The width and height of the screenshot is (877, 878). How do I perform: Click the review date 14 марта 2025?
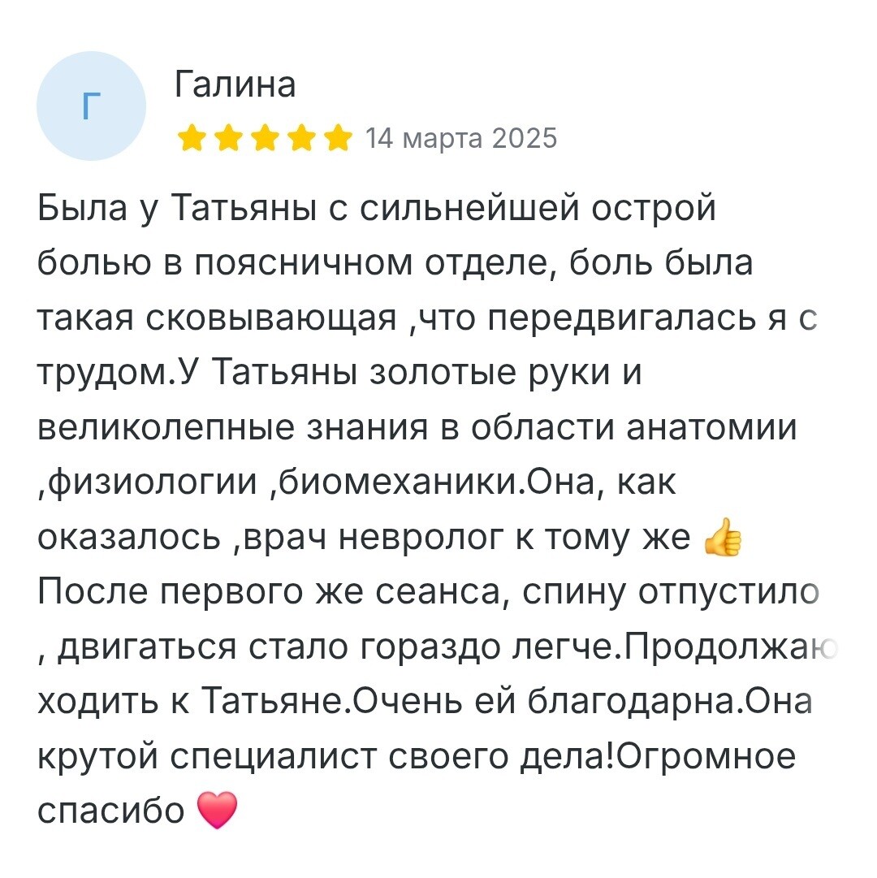pyautogui.click(x=461, y=138)
